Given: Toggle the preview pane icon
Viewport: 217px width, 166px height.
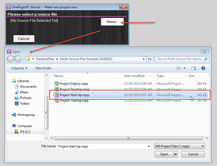Looking at the screenshot, I should click(193, 68).
